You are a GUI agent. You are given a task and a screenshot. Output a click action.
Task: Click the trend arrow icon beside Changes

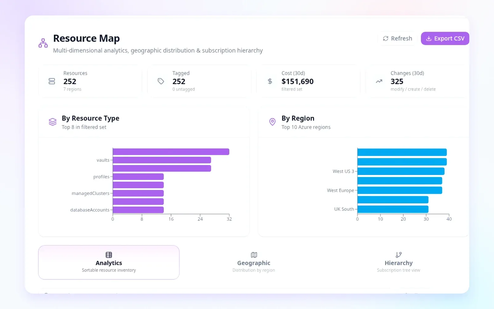(379, 81)
